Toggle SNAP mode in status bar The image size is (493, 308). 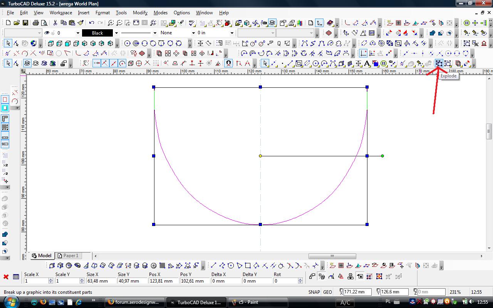point(314,292)
